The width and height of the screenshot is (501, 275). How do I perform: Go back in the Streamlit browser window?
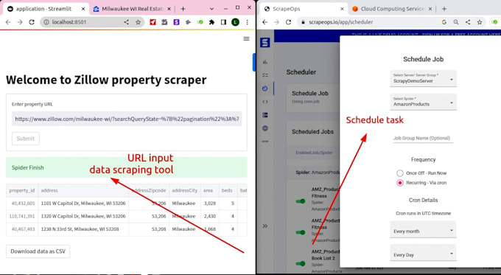coord(8,22)
